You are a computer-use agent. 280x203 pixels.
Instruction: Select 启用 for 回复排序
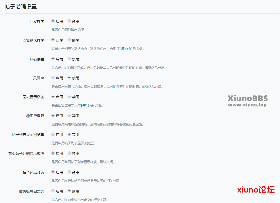coord(53,21)
